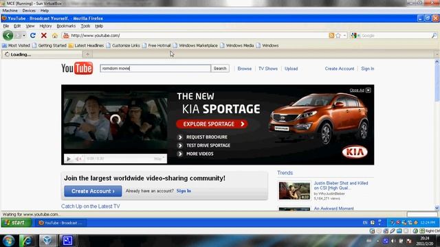Open the address bar history dropdown
Image resolution: width=440 pixels, height=247 pixels.
[x=344, y=36]
